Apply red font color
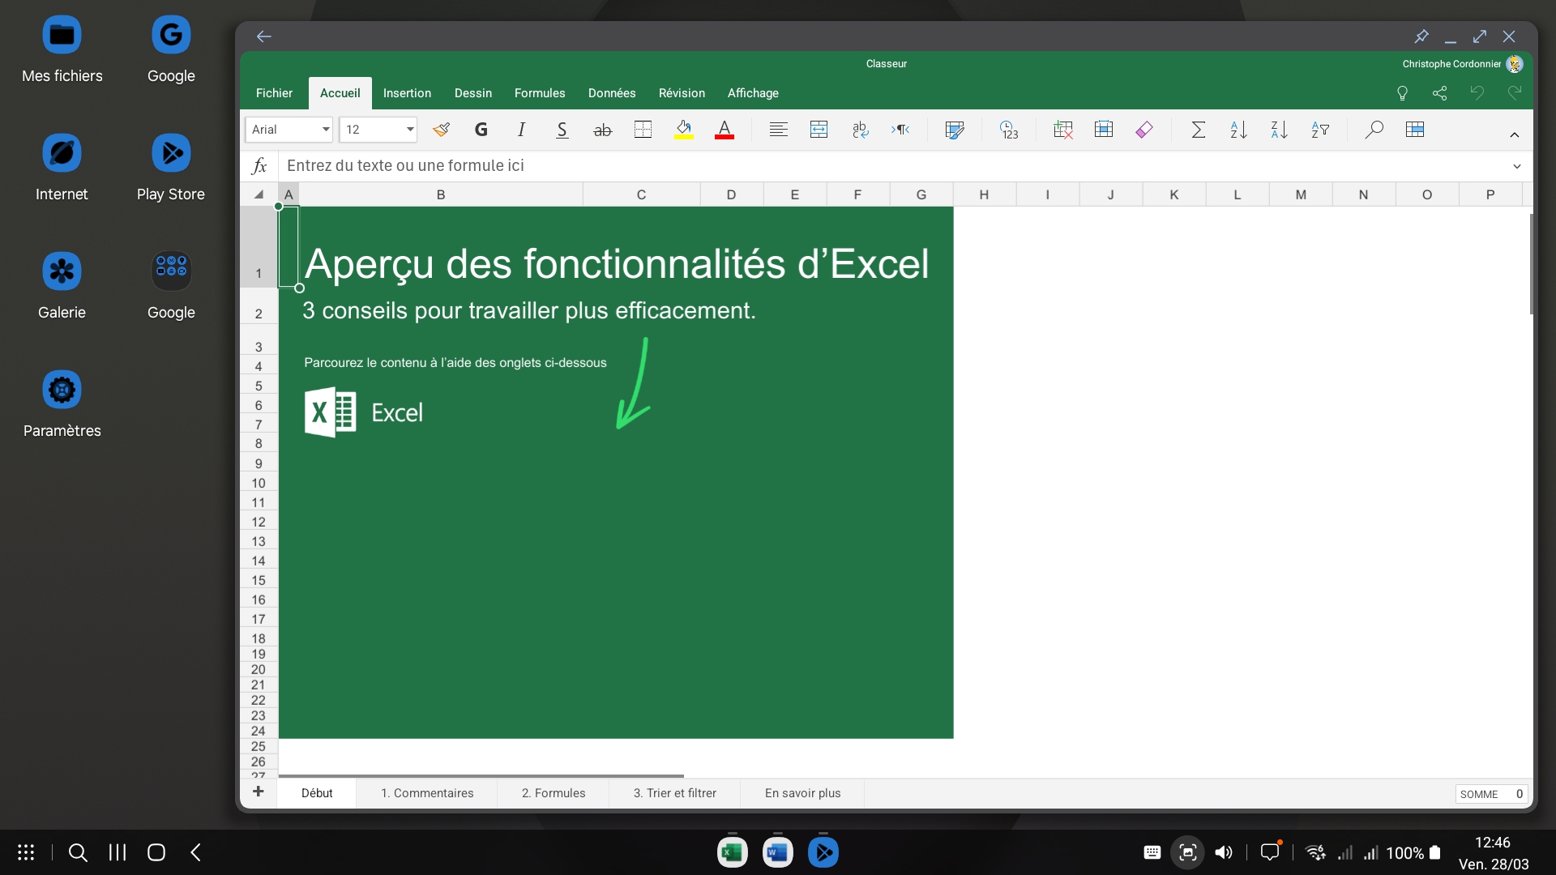The image size is (1556, 875). coord(725,130)
